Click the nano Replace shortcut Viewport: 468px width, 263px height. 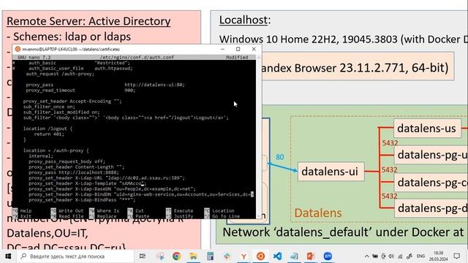pos(102,216)
